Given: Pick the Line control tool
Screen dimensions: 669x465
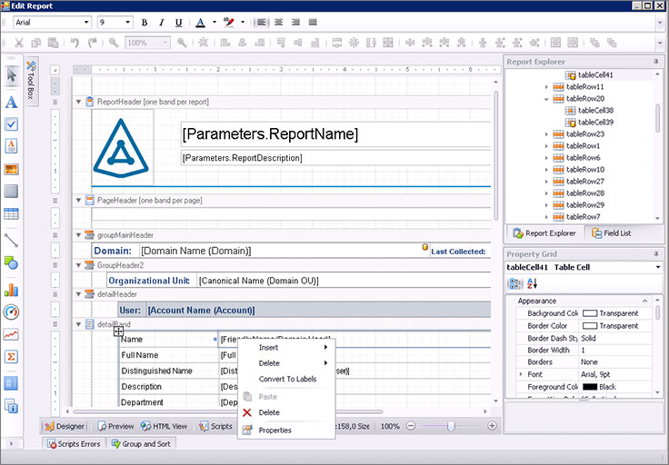Looking at the screenshot, I should [12, 241].
